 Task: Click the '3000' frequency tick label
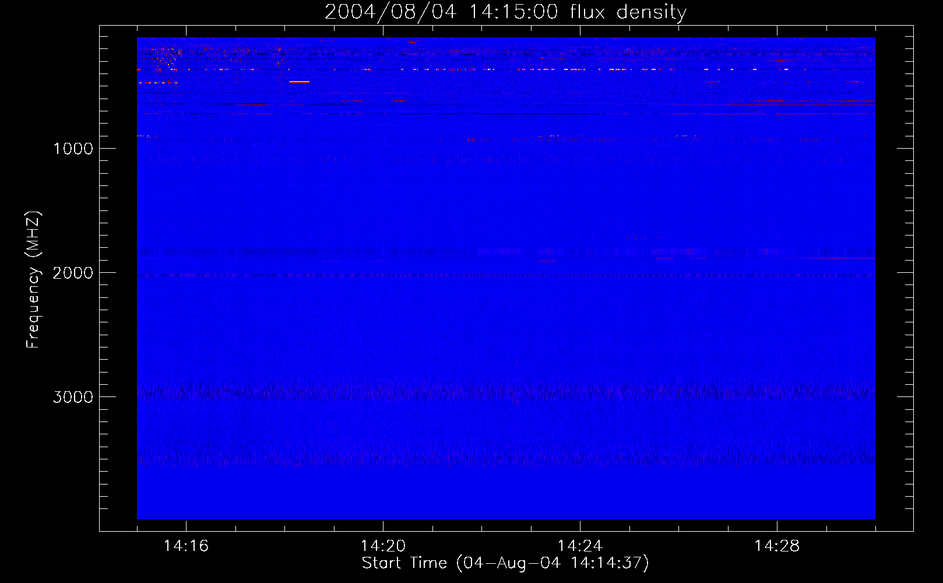click(x=73, y=397)
